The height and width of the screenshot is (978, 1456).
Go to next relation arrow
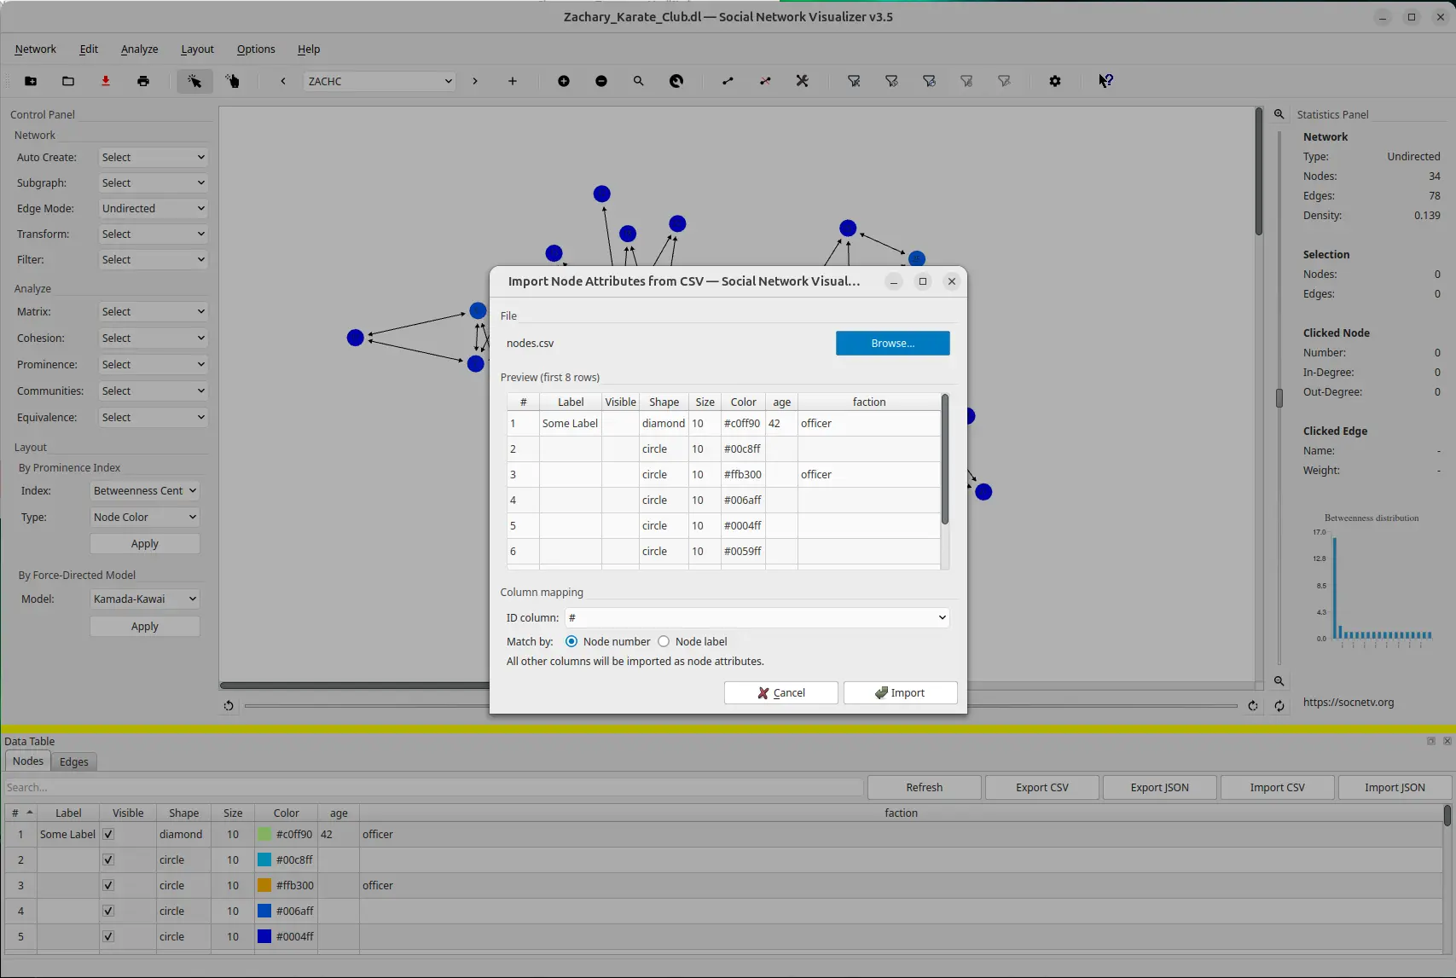pyautogui.click(x=475, y=81)
